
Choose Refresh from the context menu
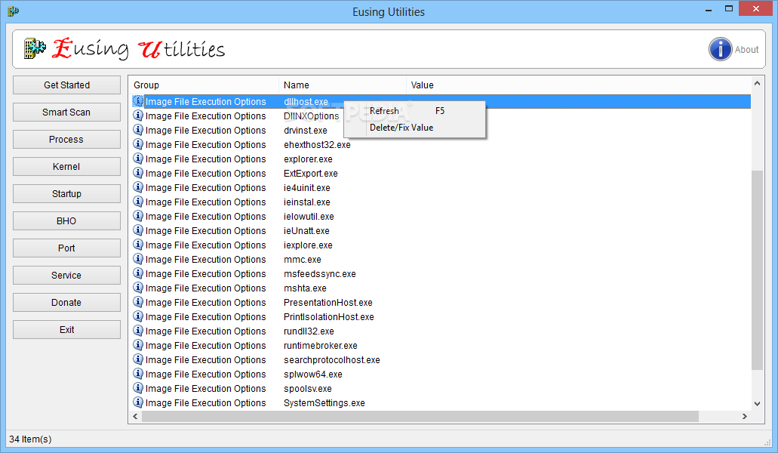click(x=414, y=111)
